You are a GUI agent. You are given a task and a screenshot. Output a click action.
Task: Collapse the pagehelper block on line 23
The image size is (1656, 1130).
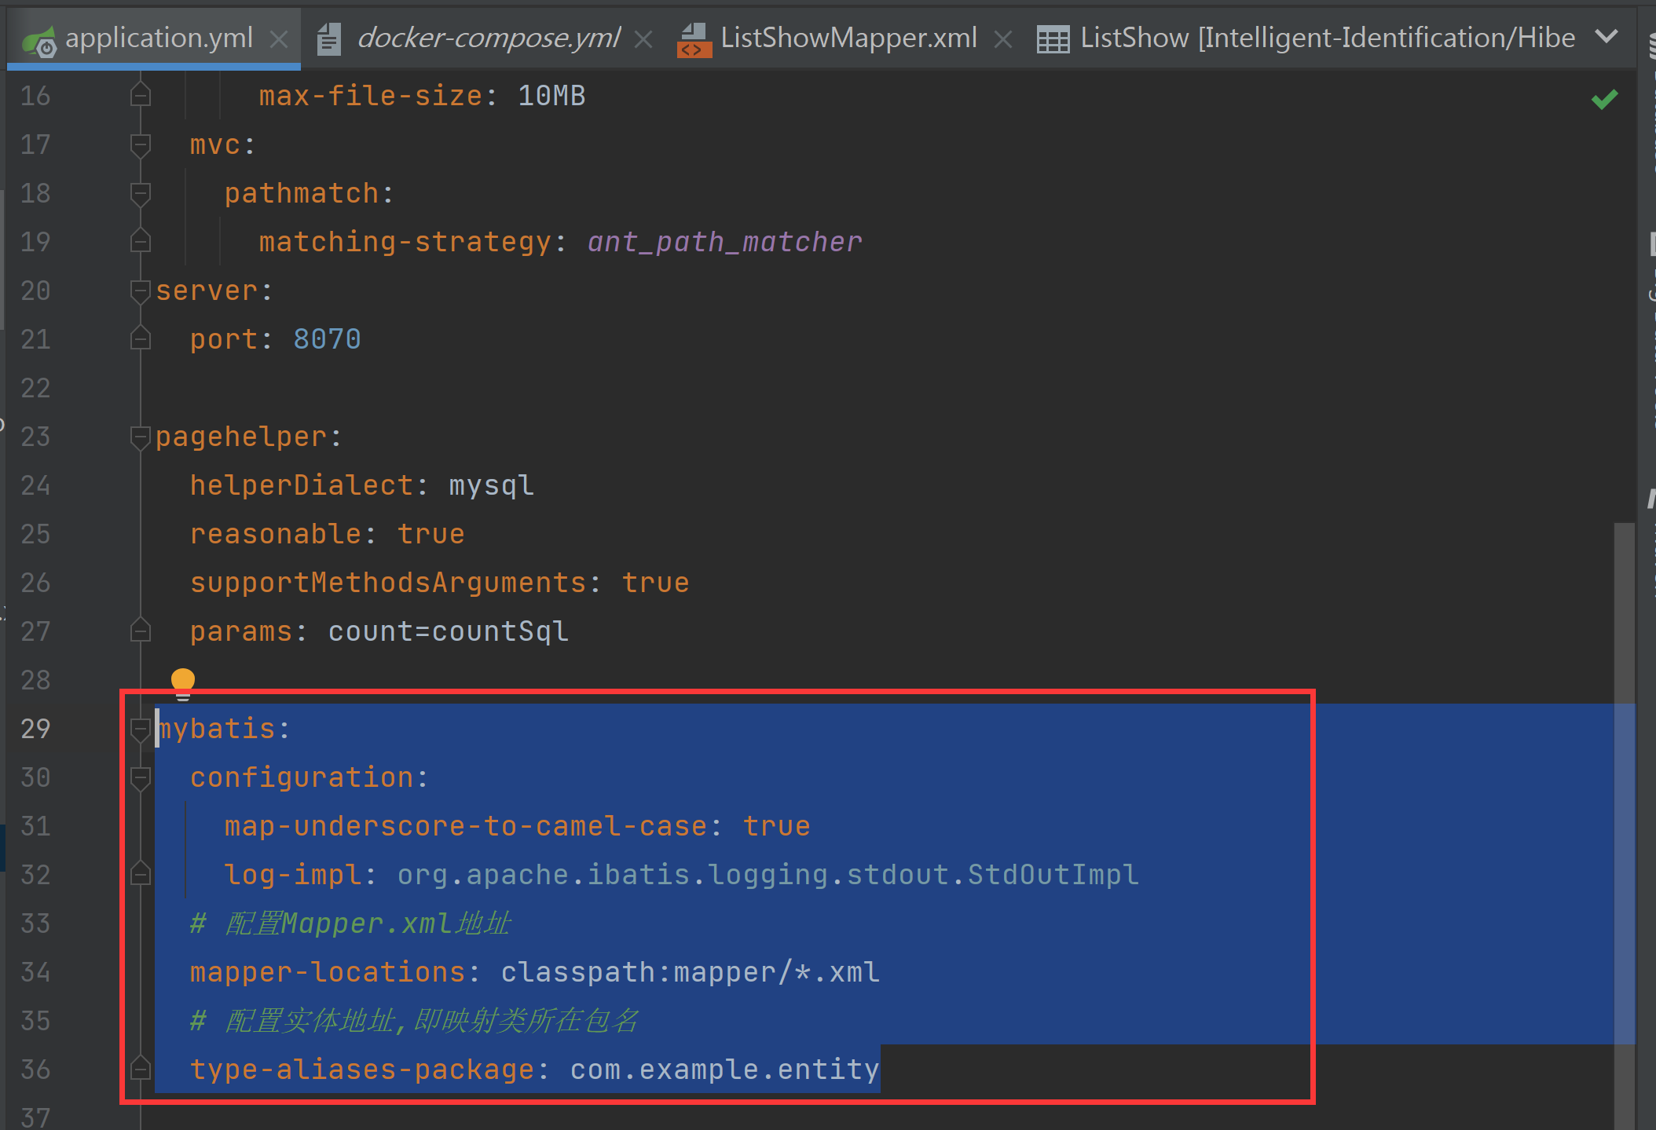(x=141, y=437)
